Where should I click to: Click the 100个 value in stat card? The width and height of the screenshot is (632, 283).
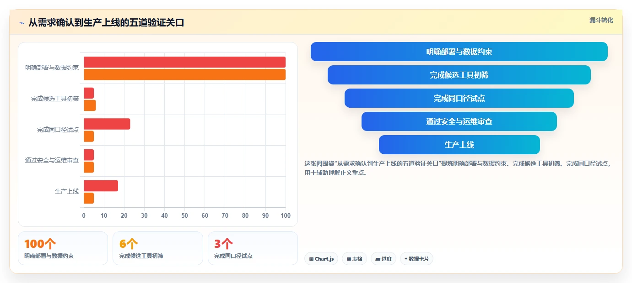pos(40,244)
